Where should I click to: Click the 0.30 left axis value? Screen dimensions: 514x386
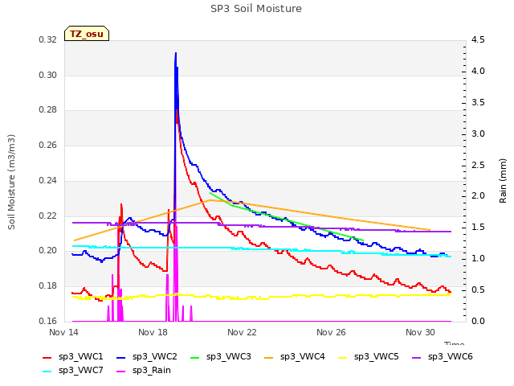(48, 75)
